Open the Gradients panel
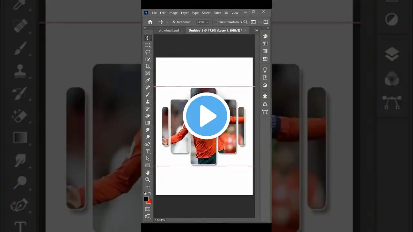The width and height of the screenshot is (413, 232). point(265,51)
